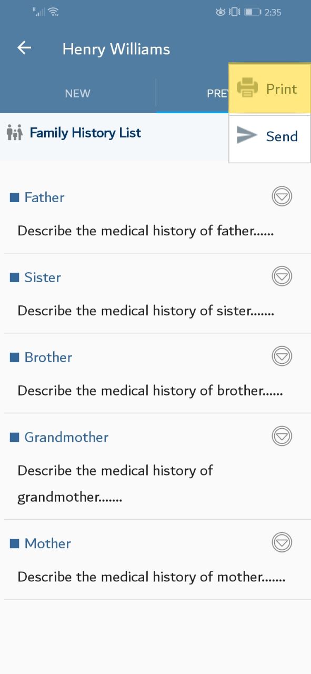
Task: Click the printer icon in the popup
Action: click(x=247, y=88)
